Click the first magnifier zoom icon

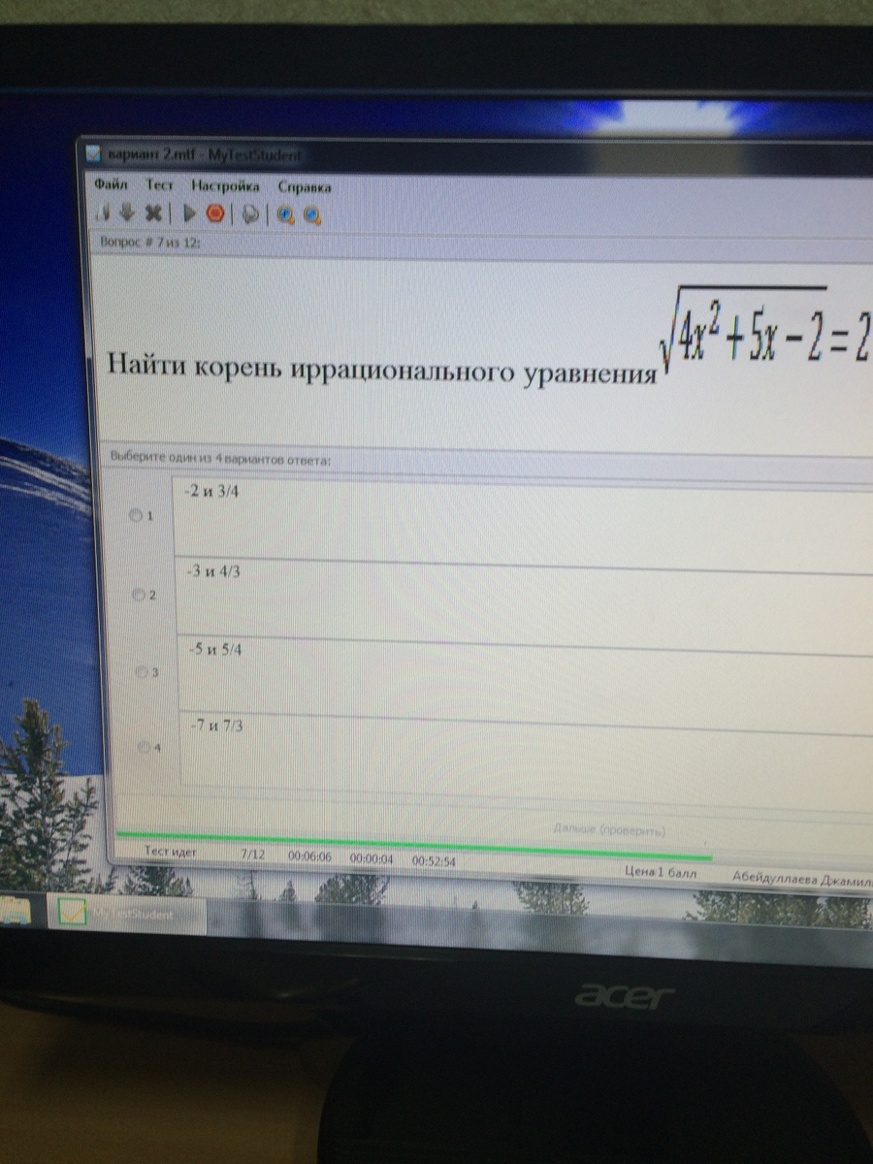286,216
